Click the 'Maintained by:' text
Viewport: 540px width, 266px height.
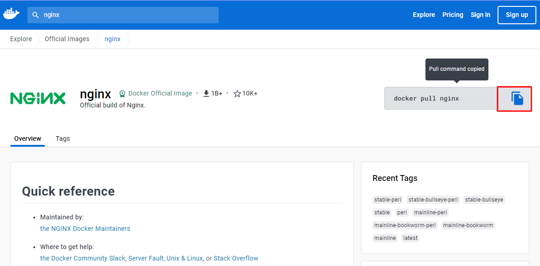pyautogui.click(x=62, y=218)
